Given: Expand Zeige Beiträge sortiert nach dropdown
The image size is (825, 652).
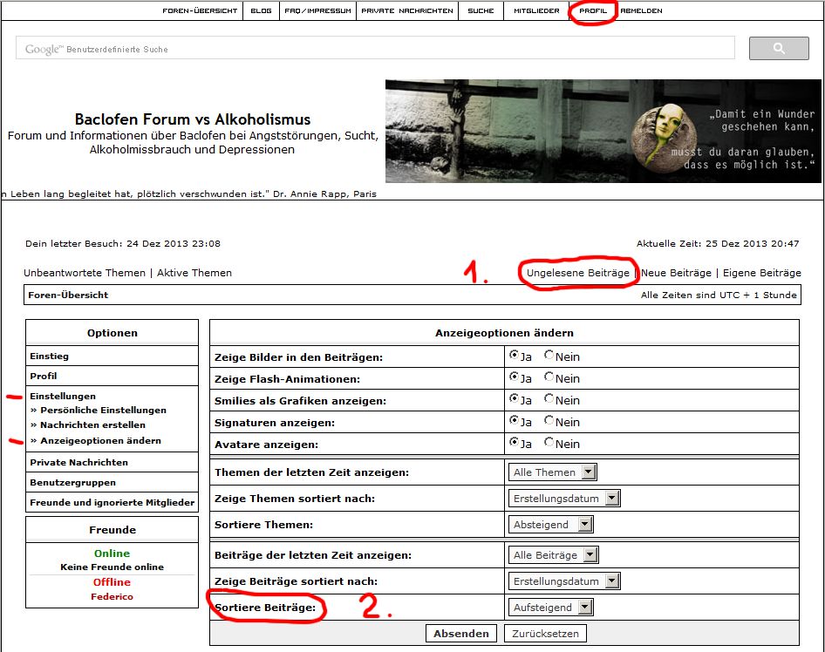Looking at the screenshot, I should [x=564, y=581].
